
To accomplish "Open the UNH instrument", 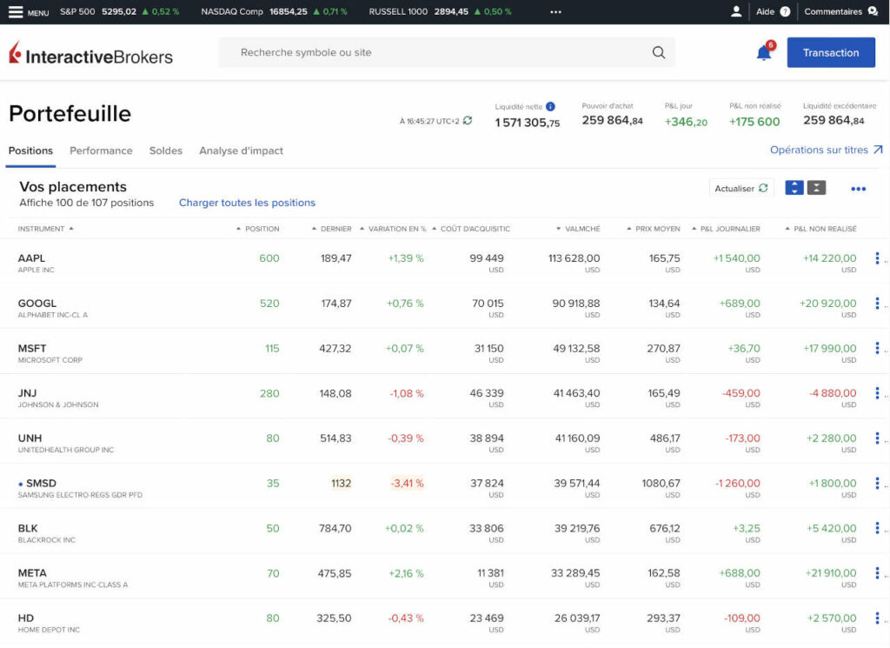I will pos(30,438).
